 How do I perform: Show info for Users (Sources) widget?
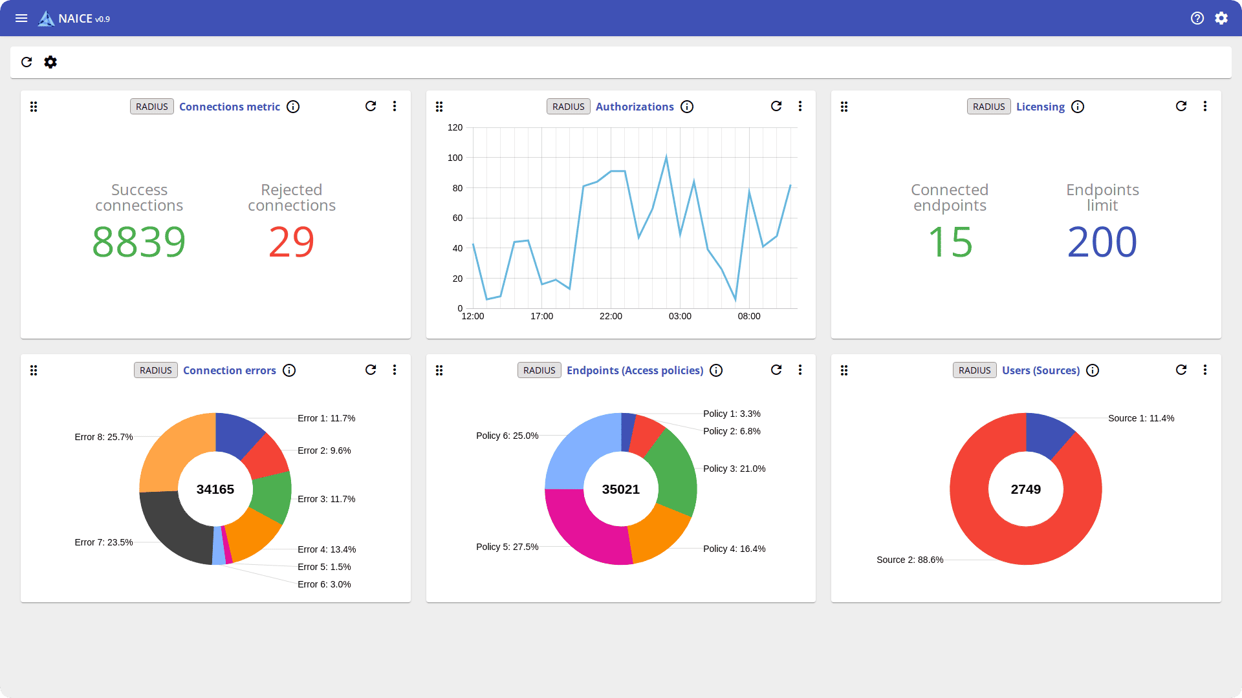[x=1093, y=370]
